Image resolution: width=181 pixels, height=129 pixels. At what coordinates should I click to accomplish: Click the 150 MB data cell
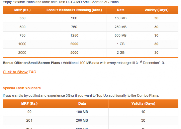tap(121, 18)
